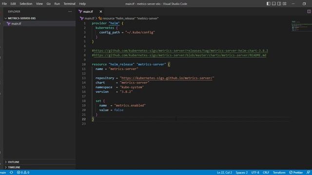Open the Help menu

(x=82, y=4)
